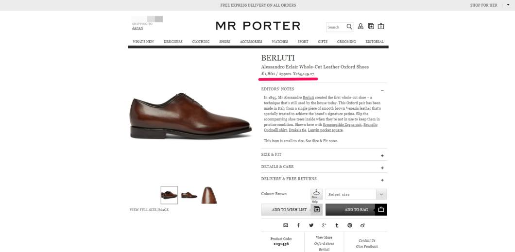Share product on Twitter

click(311, 225)
